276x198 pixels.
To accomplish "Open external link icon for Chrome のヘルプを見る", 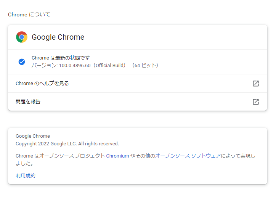I will (255, 84).
